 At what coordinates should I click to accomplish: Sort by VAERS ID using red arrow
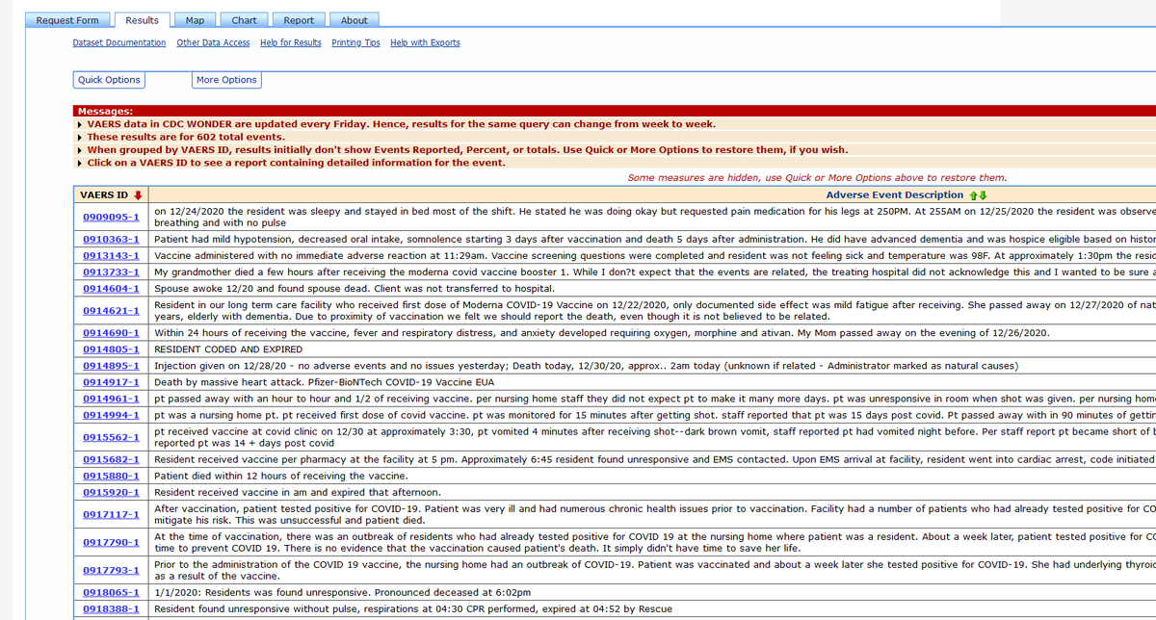(x=139, y=194)
